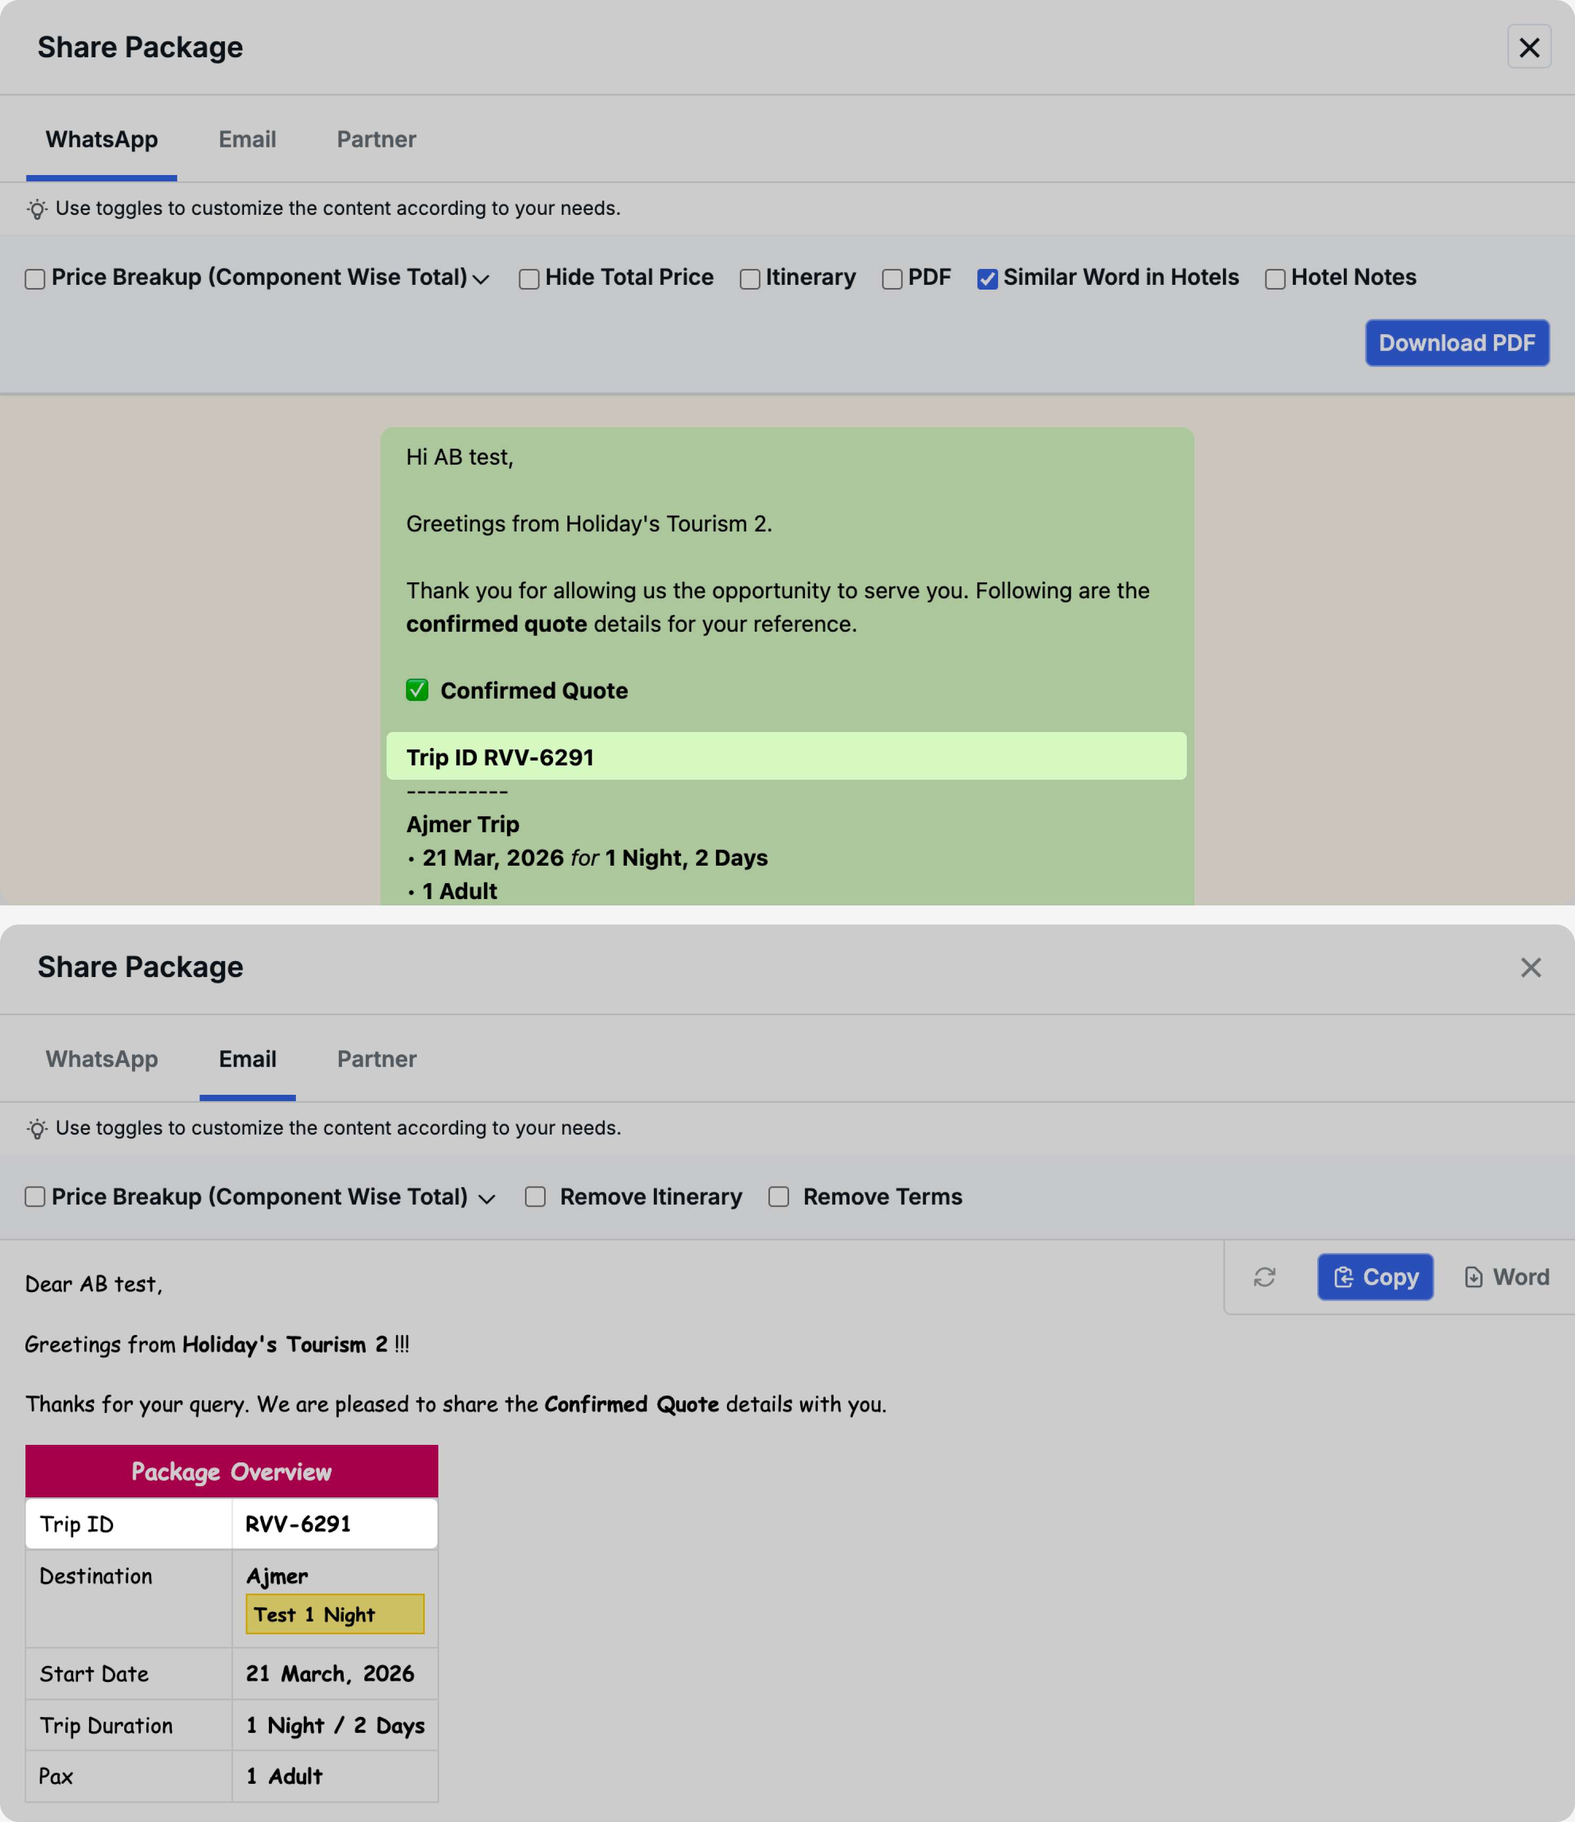
Task: Check the Hotel Notes option
Action: tap(1274, 280)
